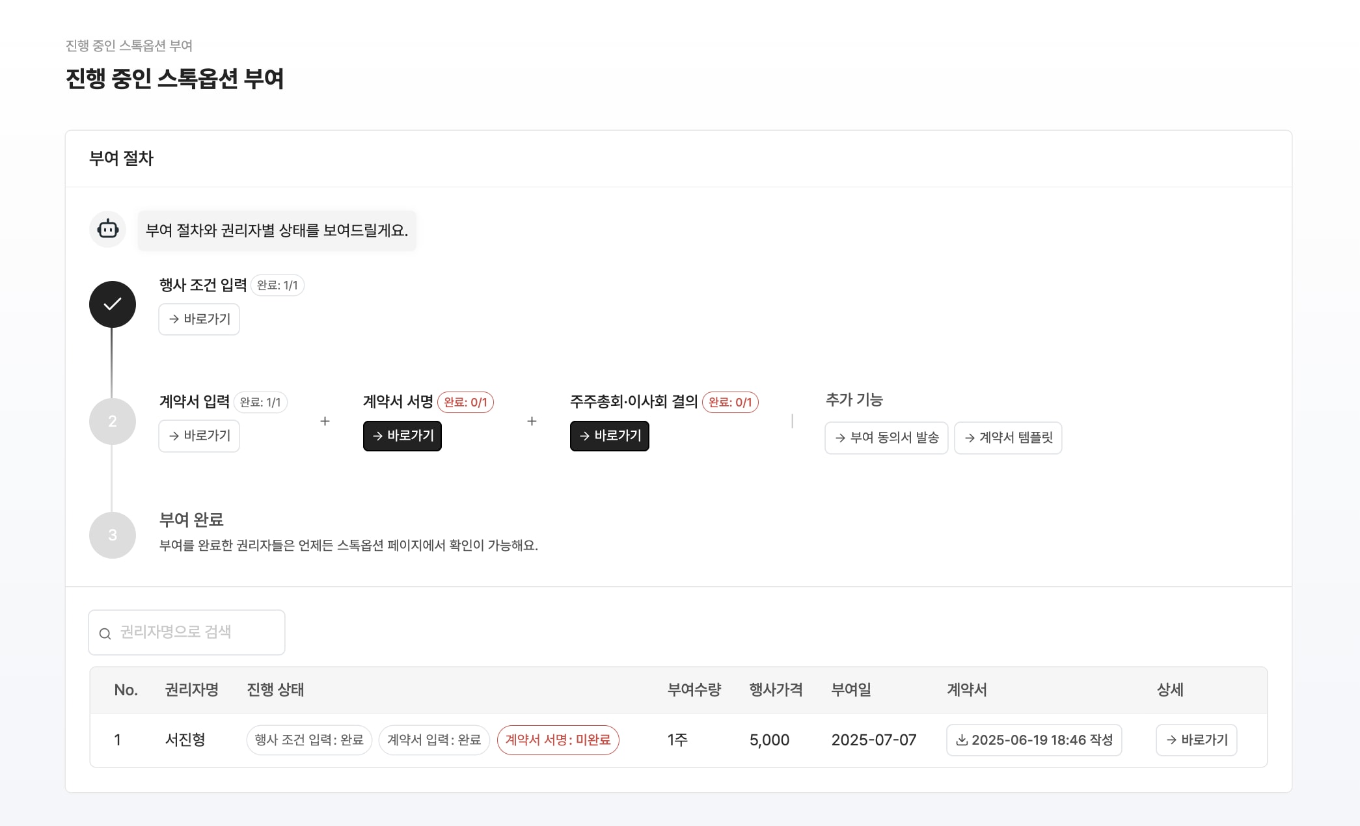
Task: Send the grant consent via 부여 동의서 발송
Action: [886, 438]
